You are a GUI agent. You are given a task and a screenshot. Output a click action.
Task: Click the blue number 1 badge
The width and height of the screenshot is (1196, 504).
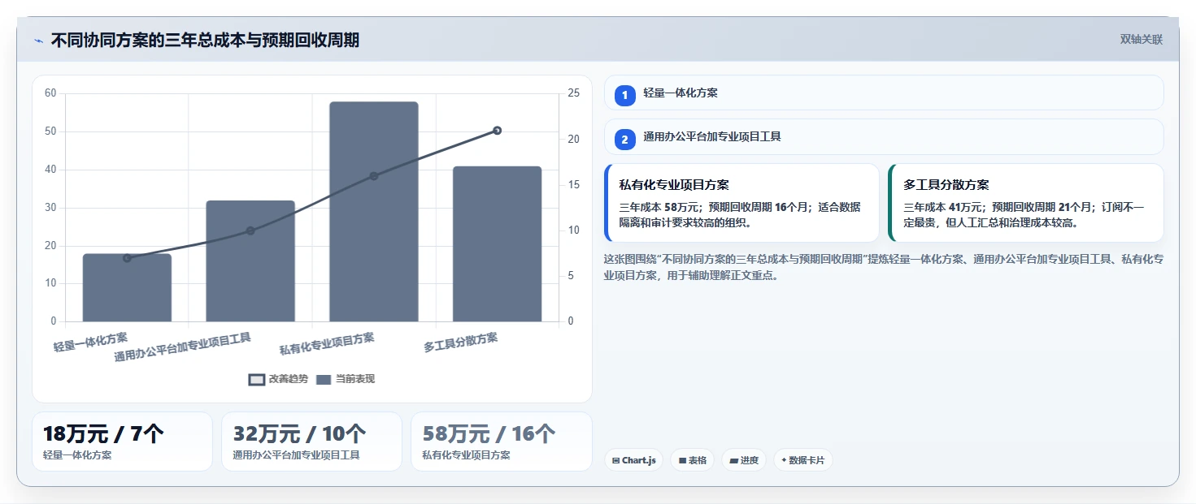point(624,96)
